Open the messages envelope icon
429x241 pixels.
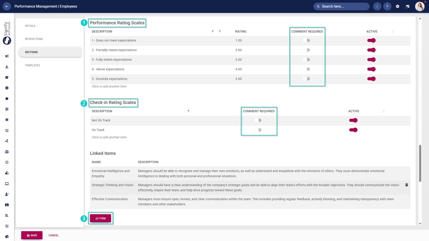point(408,6)
